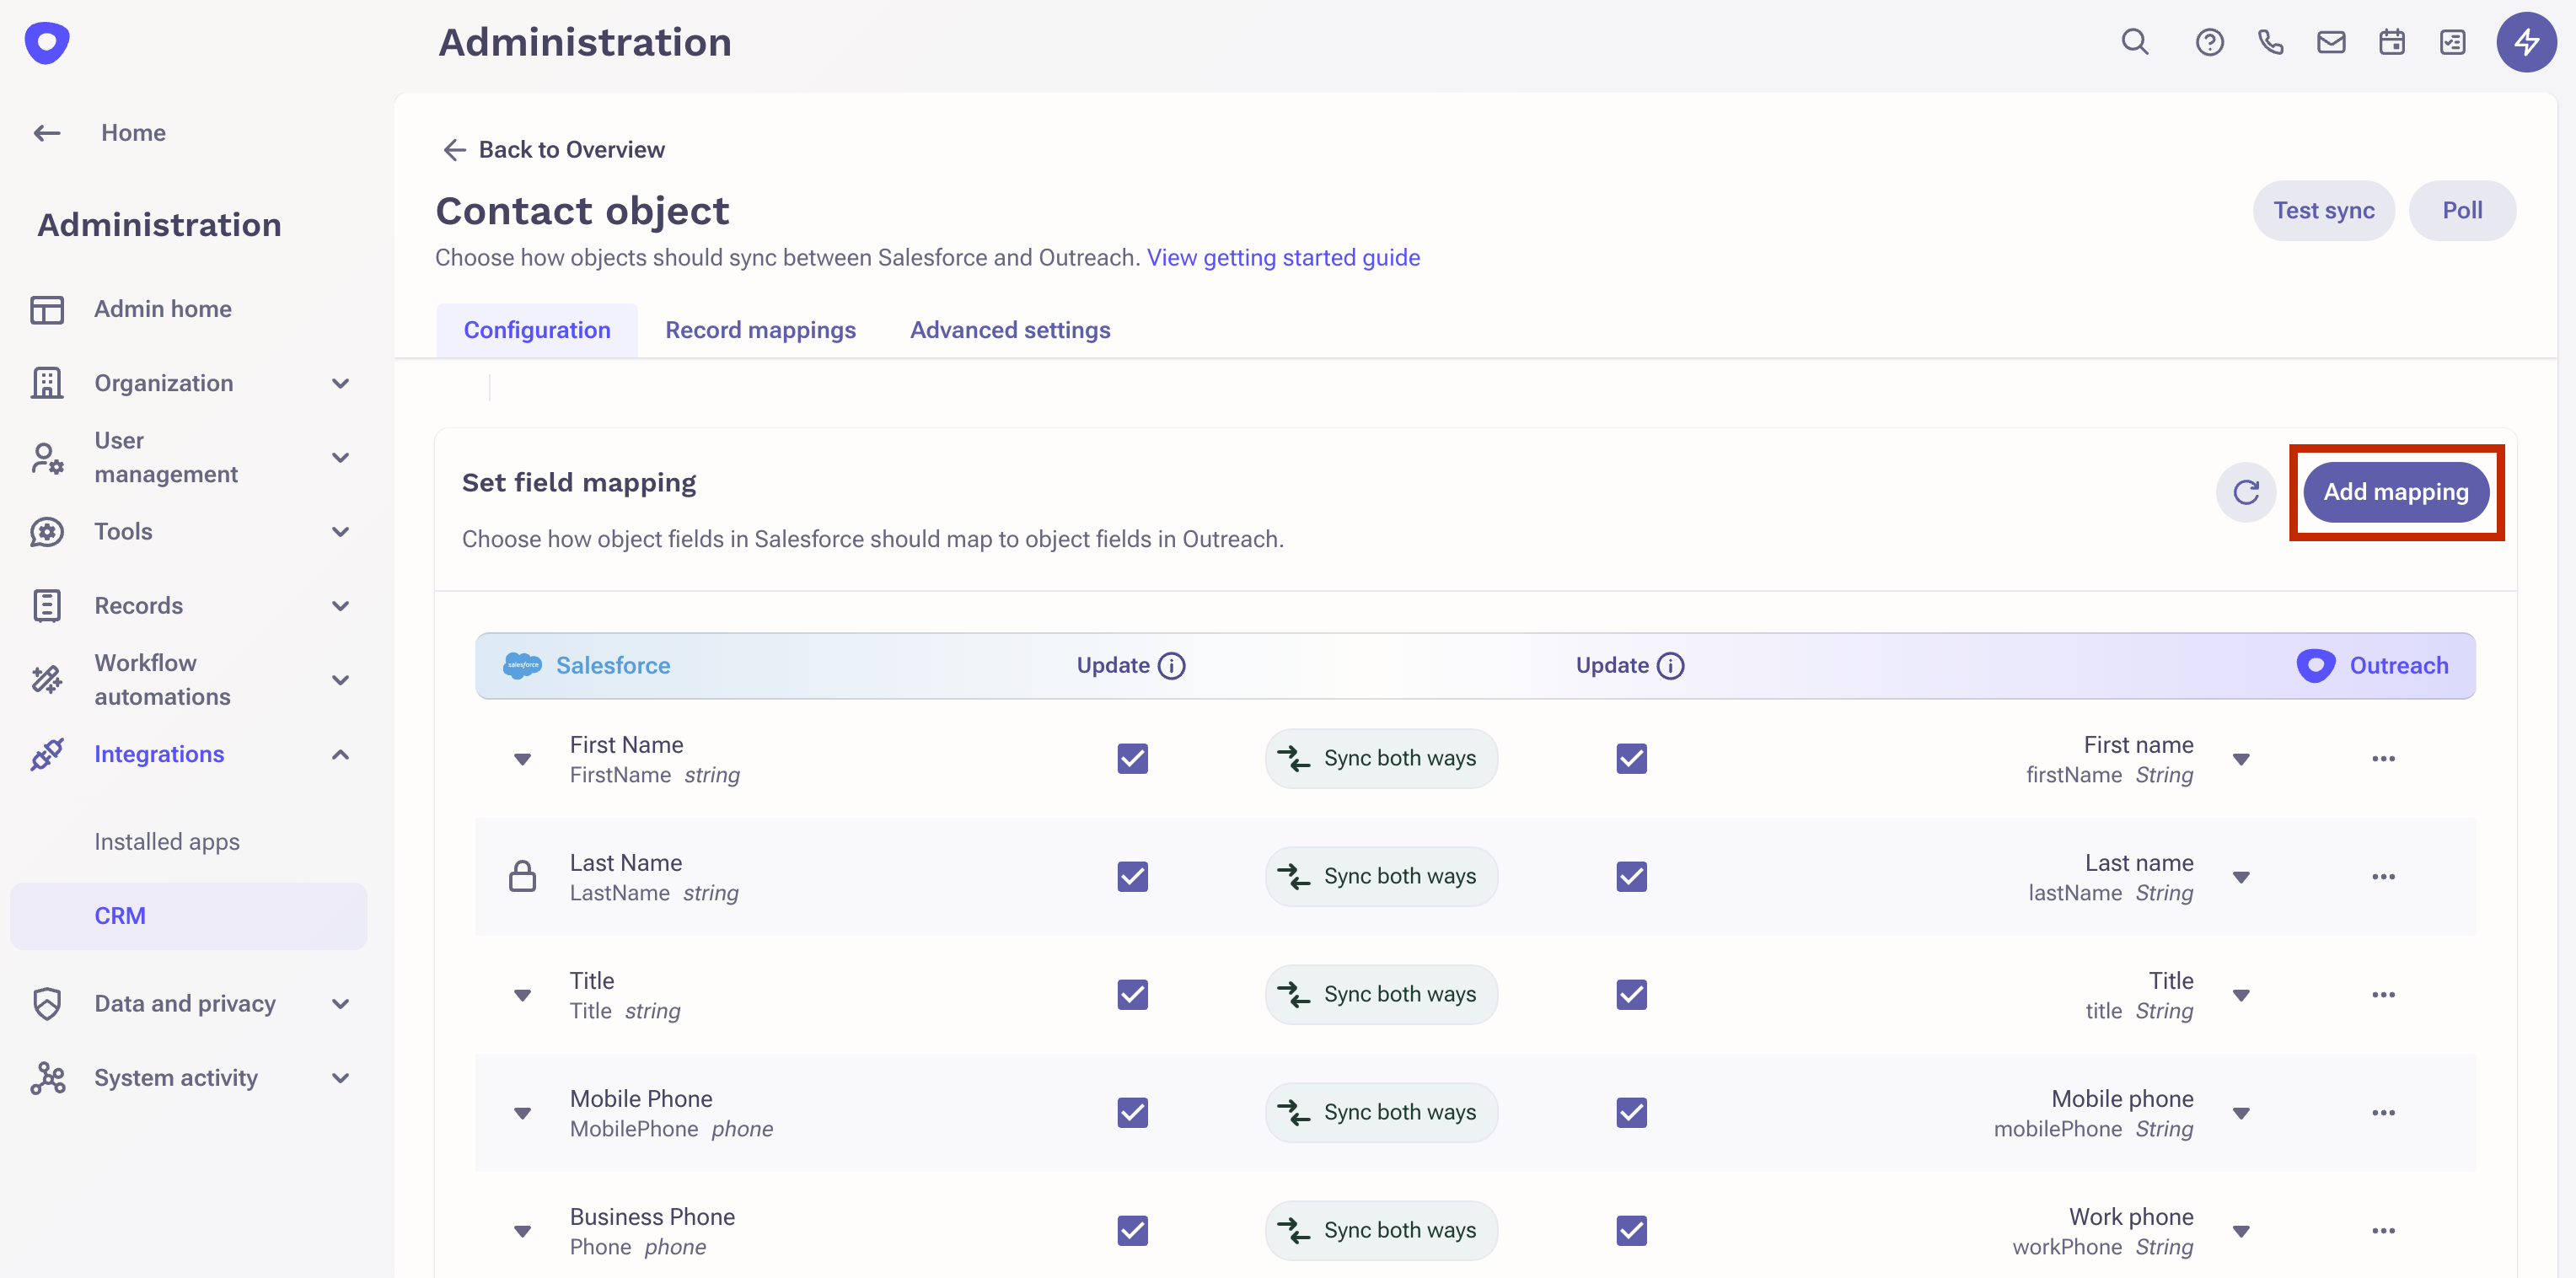Click the Workflow automations wand icon

47,680
